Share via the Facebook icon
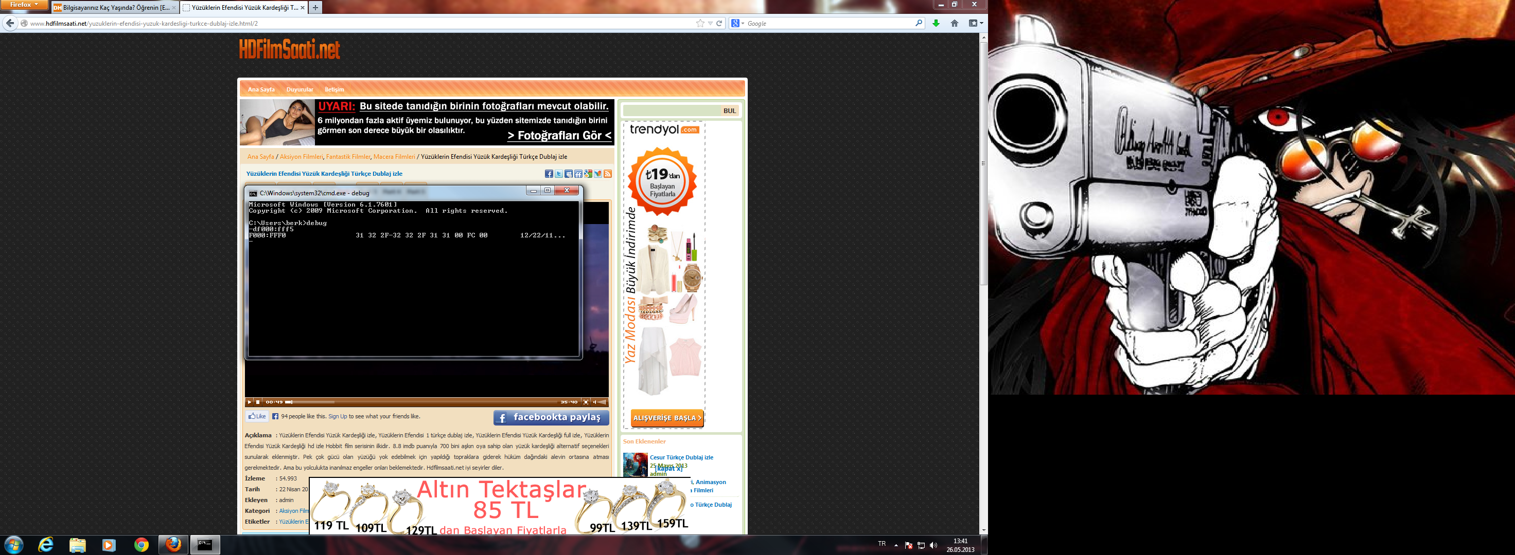The image size is (1515, 555). click(x=549, y=174)
